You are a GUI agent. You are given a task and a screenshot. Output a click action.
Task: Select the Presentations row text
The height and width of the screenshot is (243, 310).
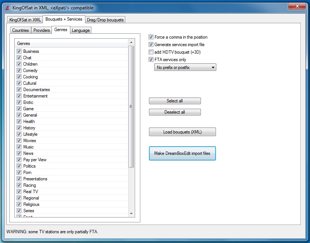(x=35, y=179)
